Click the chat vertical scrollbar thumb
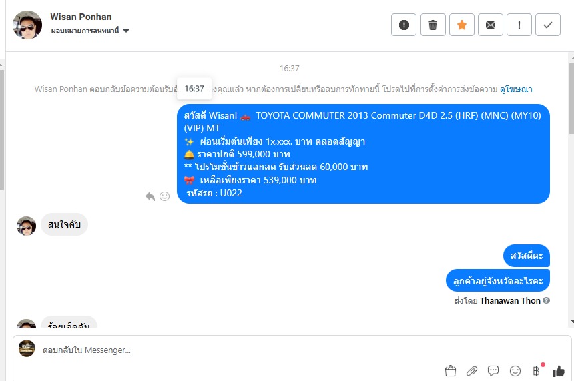Image resolution: width=574 pixels, height=381 pixels. (x=571, y=97)
